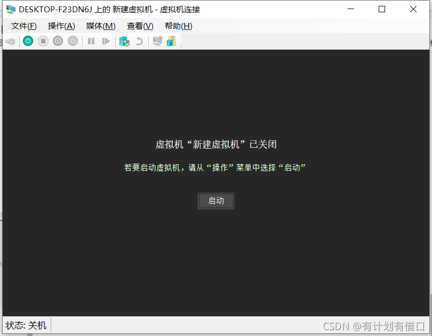Open the 帮助(H) menu

coord(178,26)
